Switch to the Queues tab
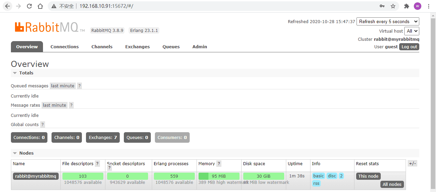 click(171, 47)
